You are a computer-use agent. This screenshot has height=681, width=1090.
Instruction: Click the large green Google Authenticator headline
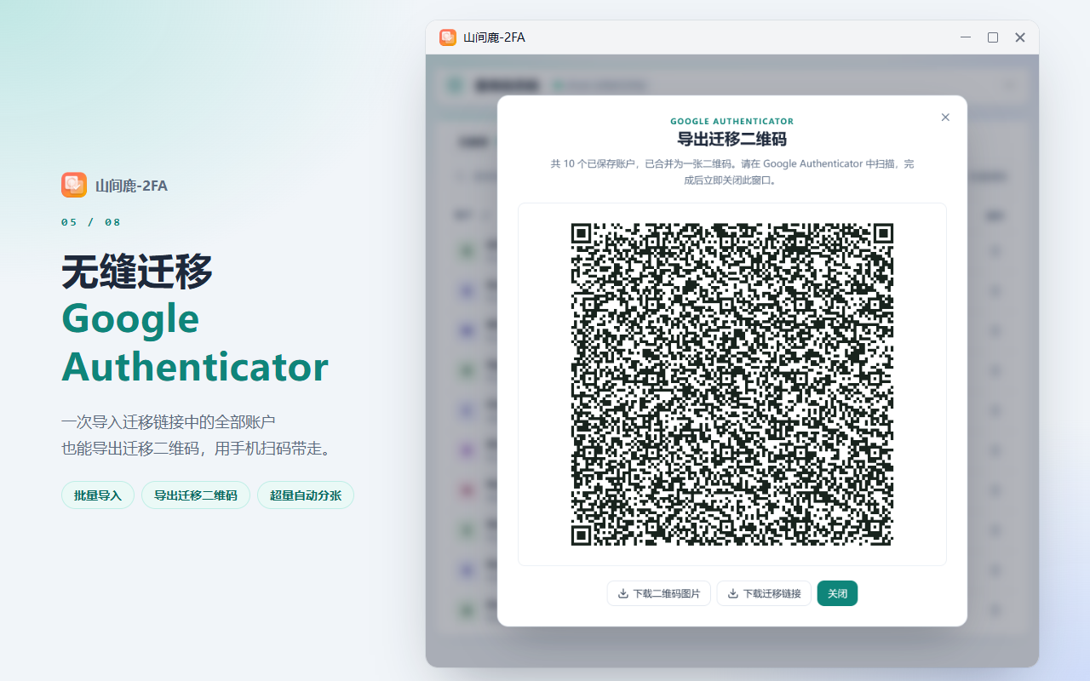[195, 343]
